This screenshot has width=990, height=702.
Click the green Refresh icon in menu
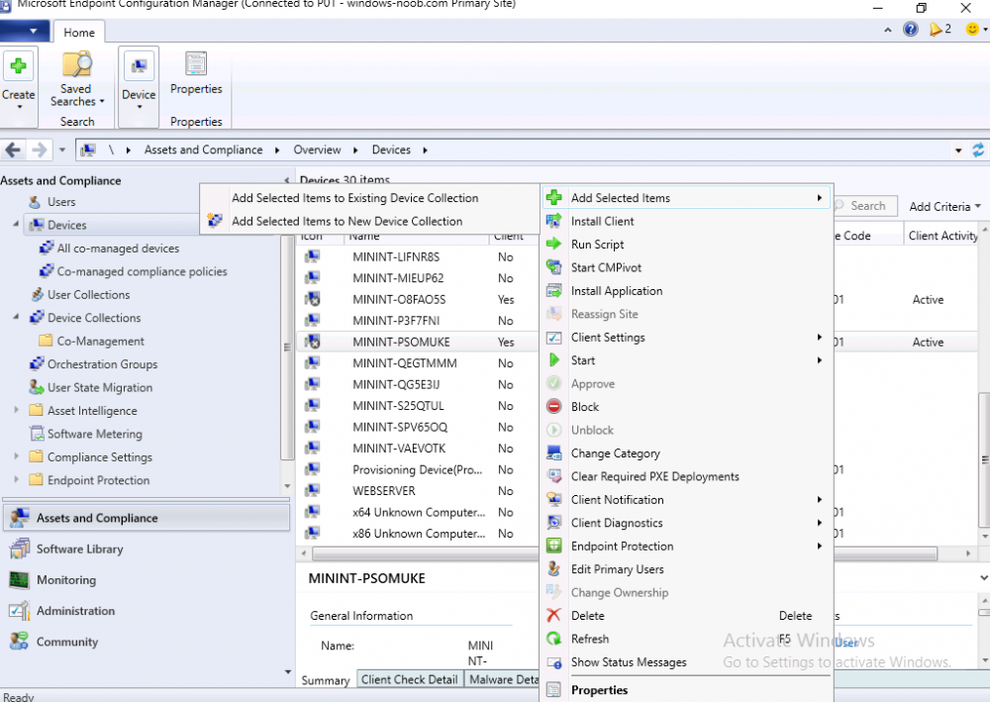click(553, 639)
